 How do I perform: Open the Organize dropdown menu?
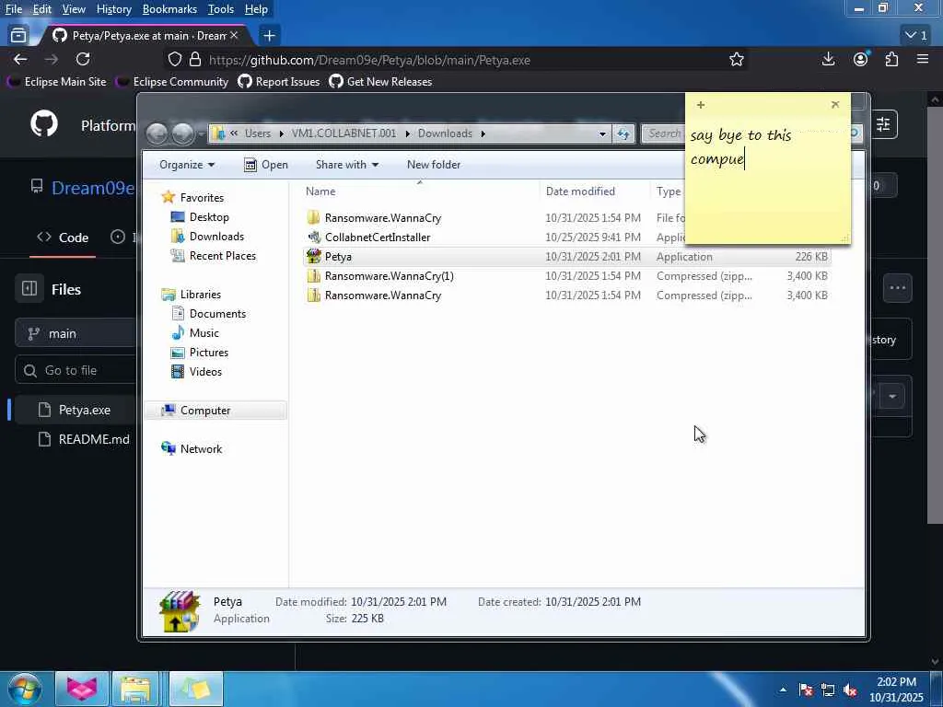point(186,165)
